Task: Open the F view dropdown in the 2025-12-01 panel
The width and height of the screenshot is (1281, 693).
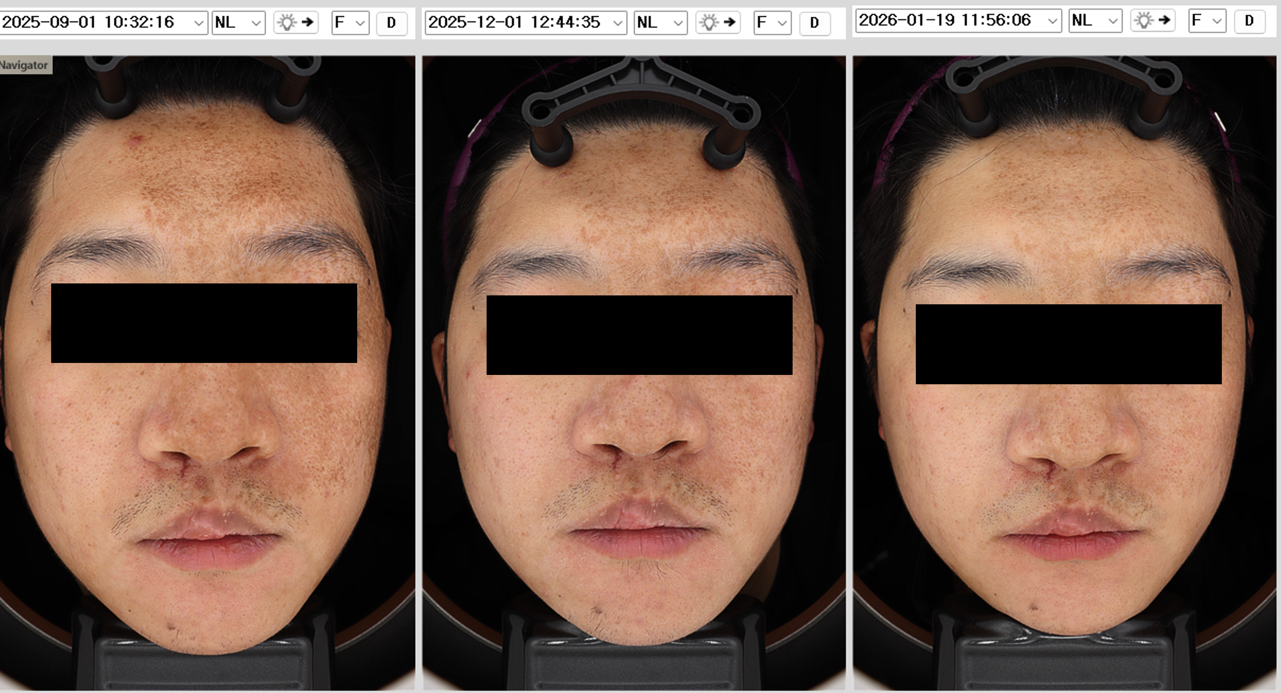Action: point(772,23)
